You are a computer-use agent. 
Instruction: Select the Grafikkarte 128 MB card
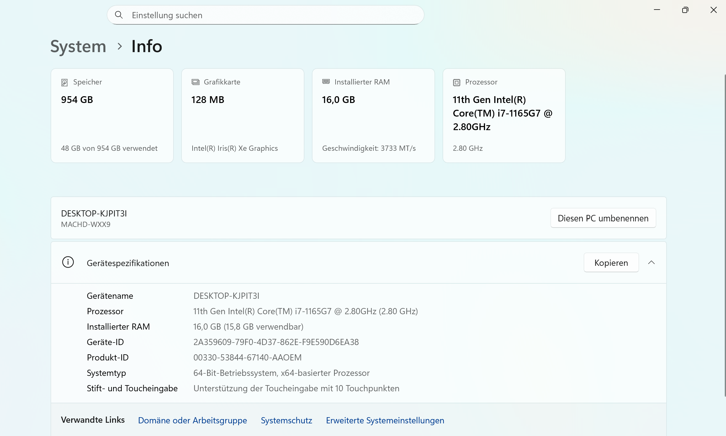pos(243,116)
